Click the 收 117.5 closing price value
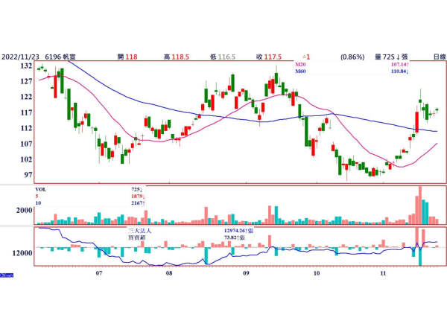Viewport: 447px width, 335px height. pos(269,57)
